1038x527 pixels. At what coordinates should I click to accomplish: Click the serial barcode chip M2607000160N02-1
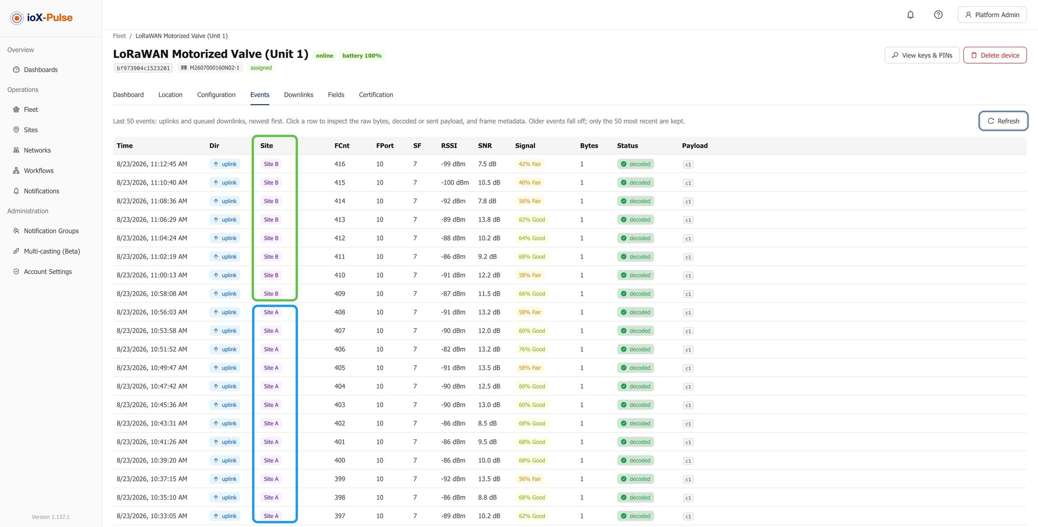pyautogui.click(x=210, y=68)
